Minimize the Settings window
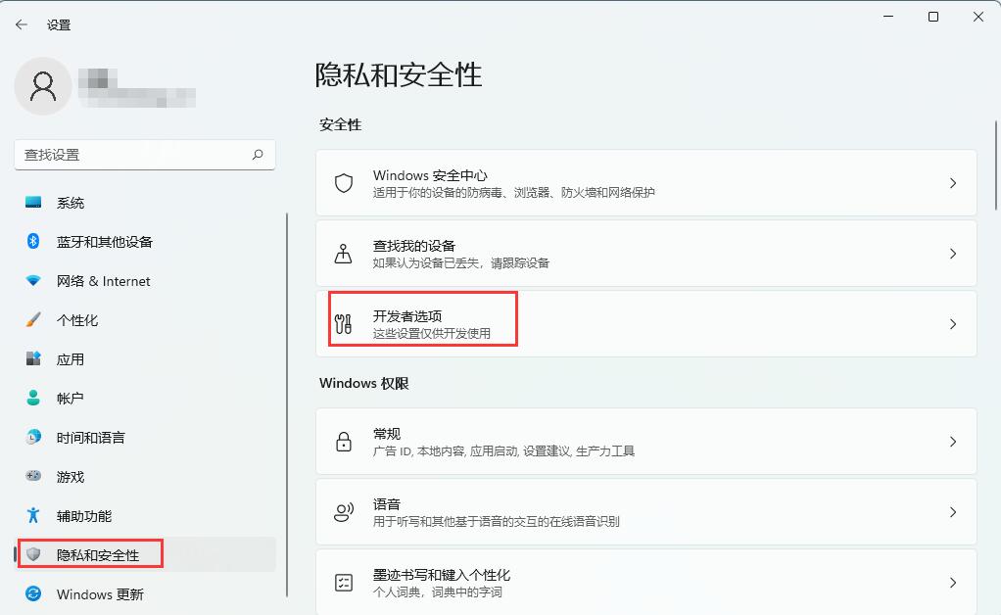 point(888,17)
